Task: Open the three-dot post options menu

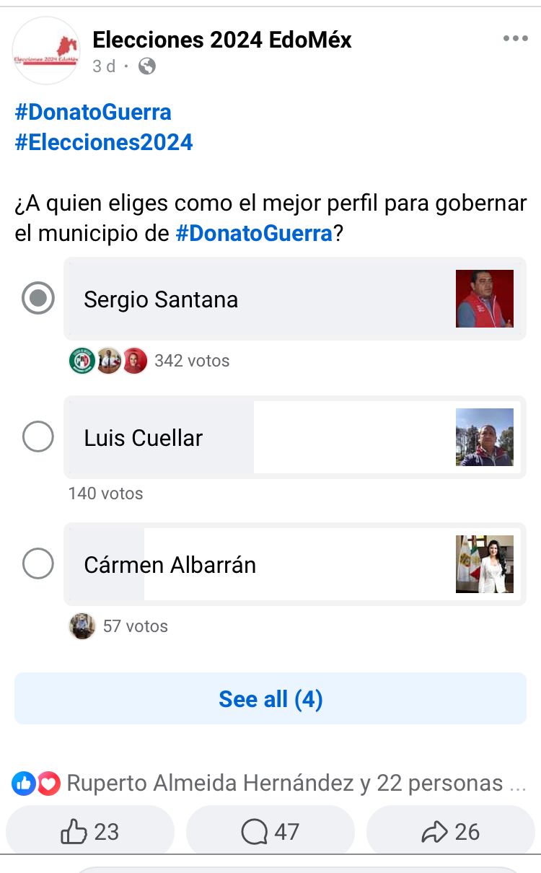Action: point(515,39)
